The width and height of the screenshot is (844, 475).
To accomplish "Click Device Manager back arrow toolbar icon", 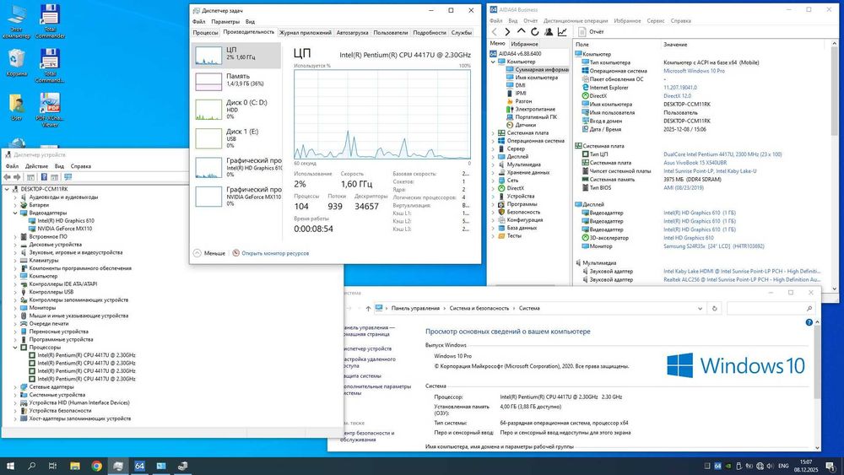I will [7, 177].
